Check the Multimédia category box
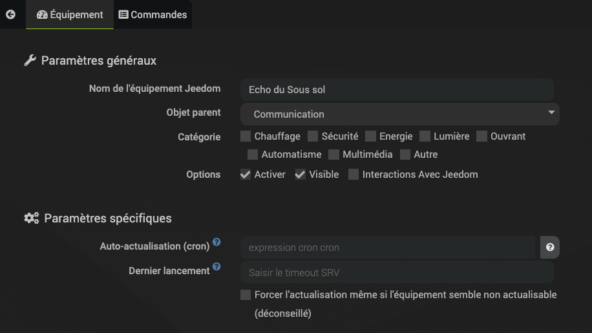 pyautogui.click(x=333, y=155)
